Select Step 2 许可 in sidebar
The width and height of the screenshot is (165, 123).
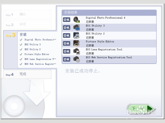pos(27,25)
